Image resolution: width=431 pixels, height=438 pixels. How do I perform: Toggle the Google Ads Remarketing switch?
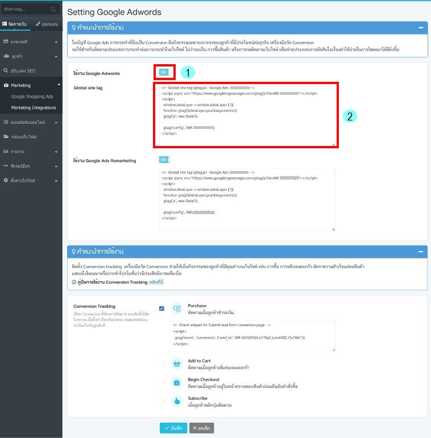pyautogui.click(x=165, y=160)
